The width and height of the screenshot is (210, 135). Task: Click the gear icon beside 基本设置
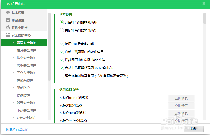(8, 13)
